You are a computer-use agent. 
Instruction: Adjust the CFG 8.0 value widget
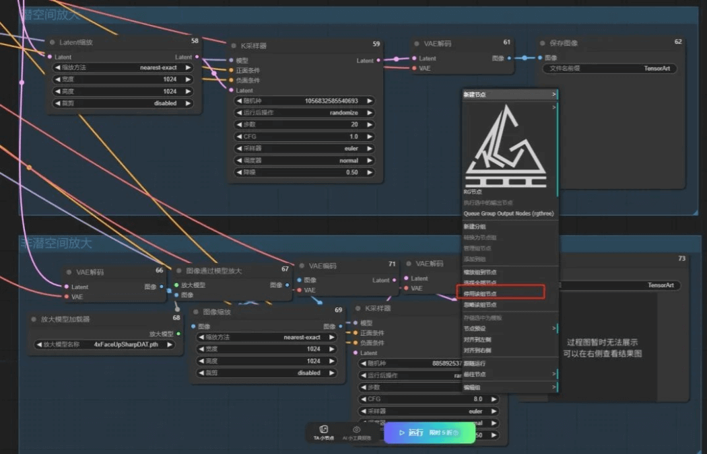point(429,399)
